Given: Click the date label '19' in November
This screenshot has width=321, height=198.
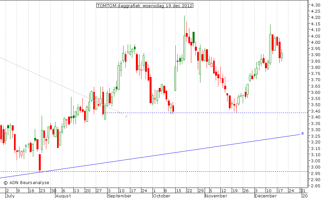Looking at the screenshot, I should 235,191.
